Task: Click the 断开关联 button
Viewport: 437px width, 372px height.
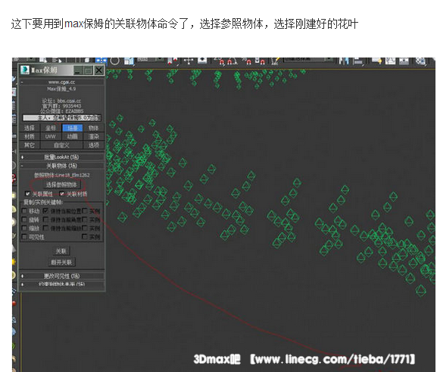Action: [x=61, y=262]
